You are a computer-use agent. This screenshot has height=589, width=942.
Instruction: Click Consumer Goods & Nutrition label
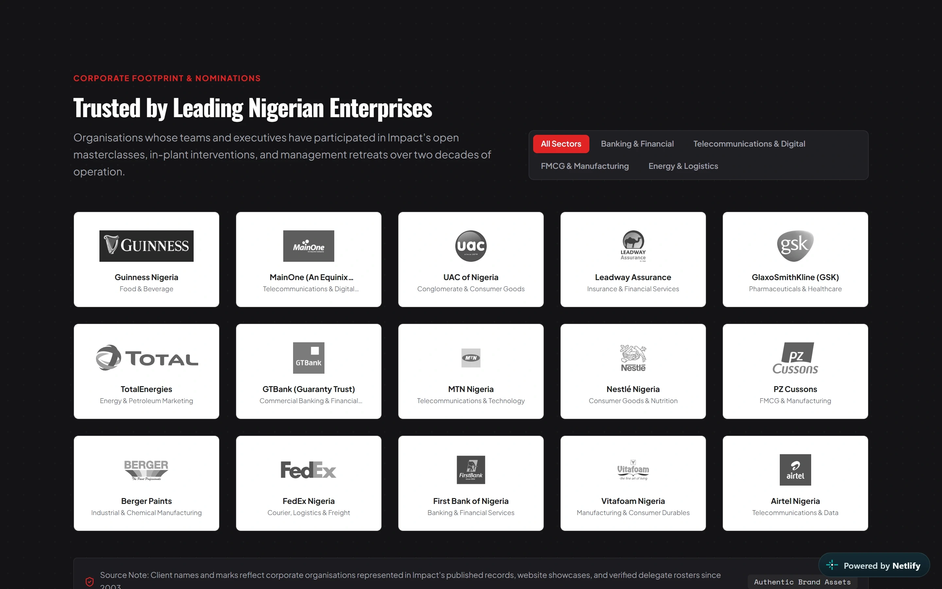[633, 401]
